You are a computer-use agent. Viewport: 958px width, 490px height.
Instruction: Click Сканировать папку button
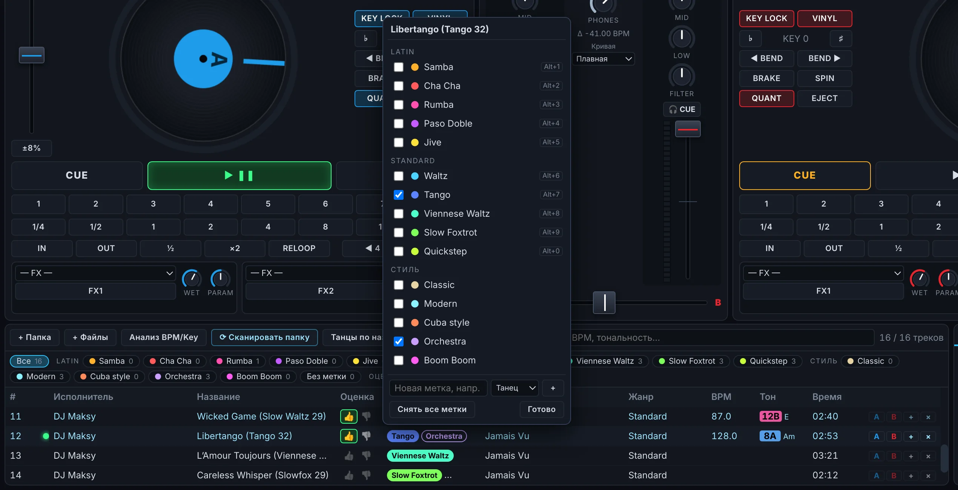264,337
